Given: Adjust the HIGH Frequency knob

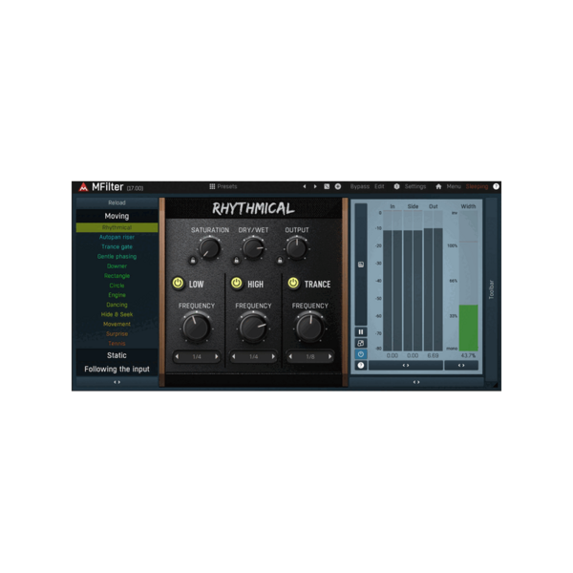Looking at the screenshot, I should click(x=253, y=328).
